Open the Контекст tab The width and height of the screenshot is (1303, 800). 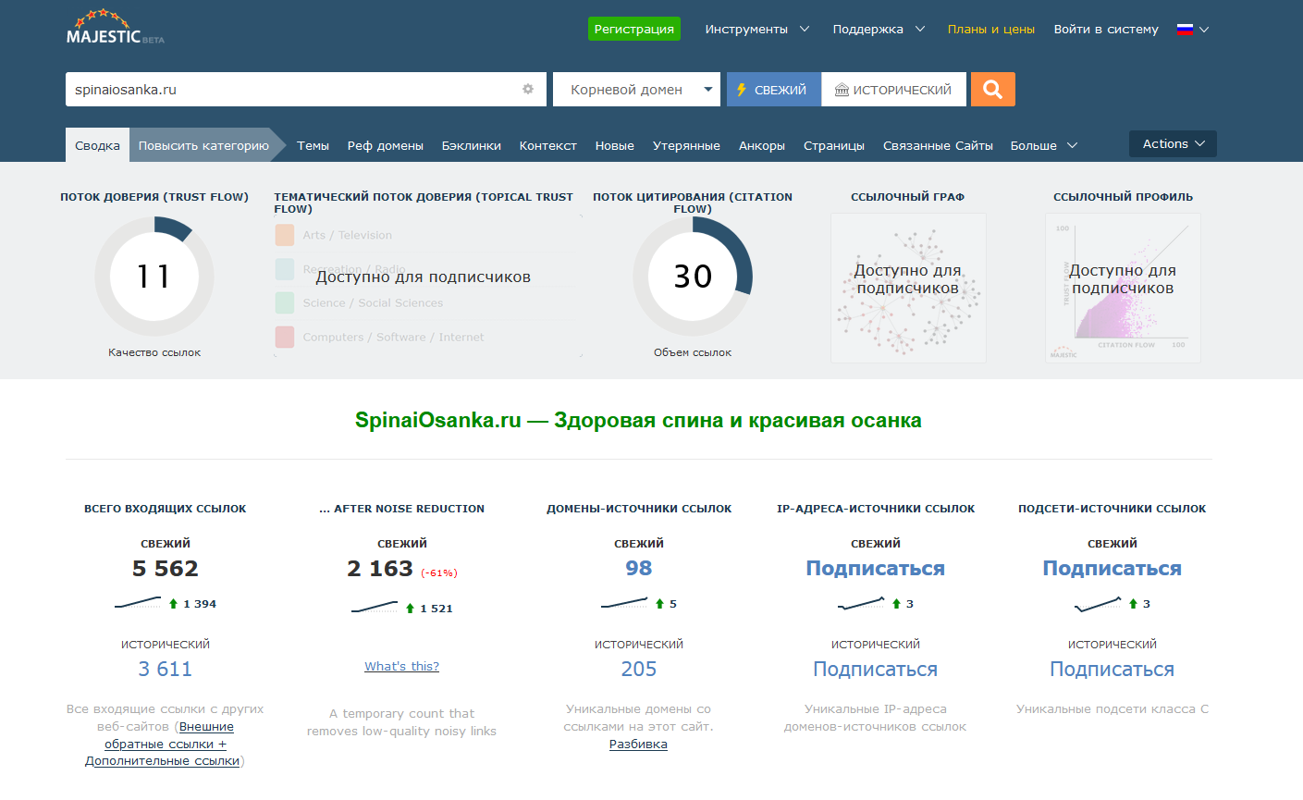click(548, 146)
